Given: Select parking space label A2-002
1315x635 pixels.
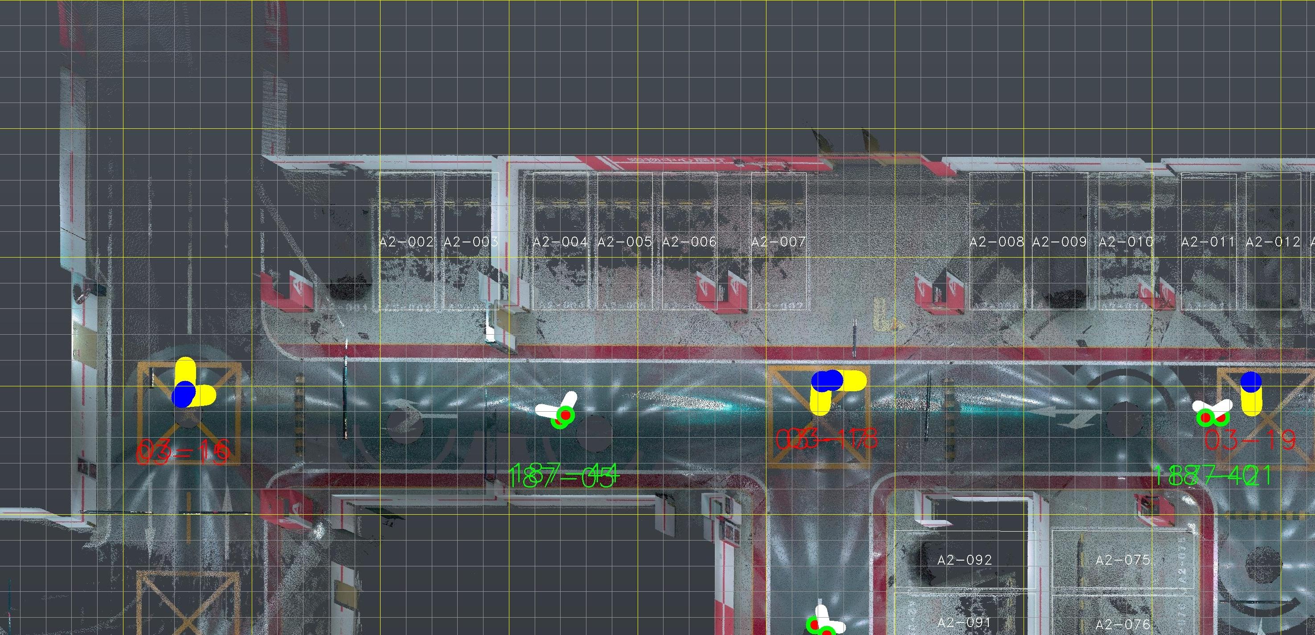Looking at the screenshot, I should click(406, 242).
